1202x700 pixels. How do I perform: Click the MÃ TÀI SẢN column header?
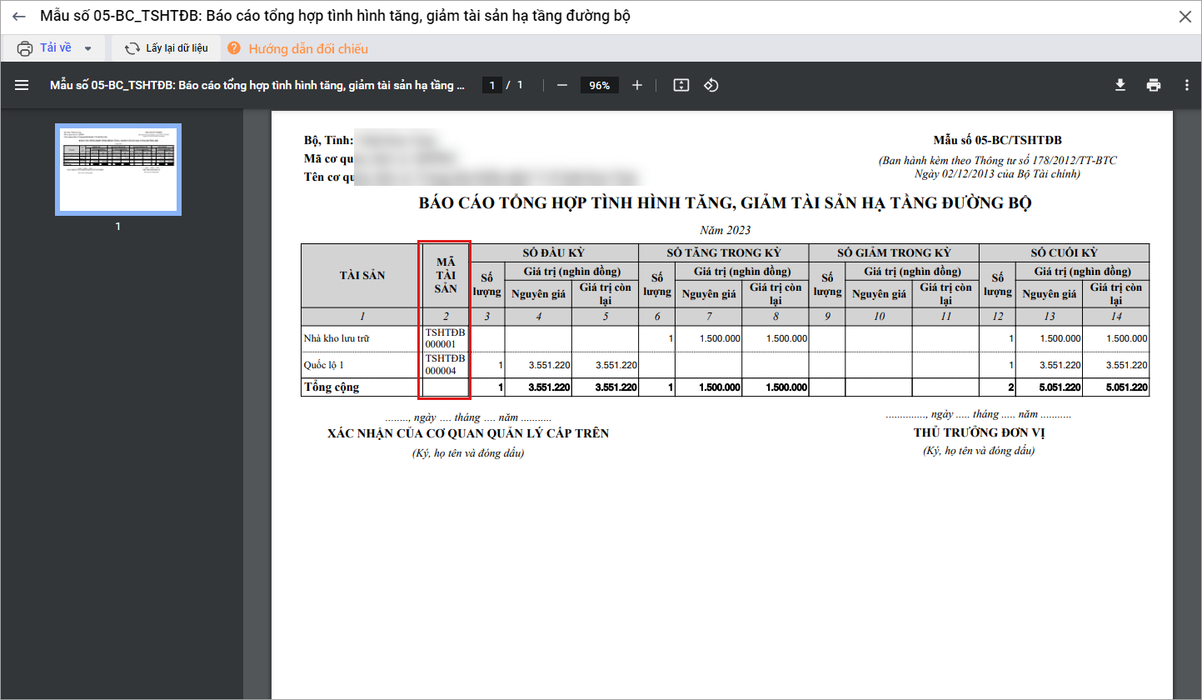click(446, 276)
